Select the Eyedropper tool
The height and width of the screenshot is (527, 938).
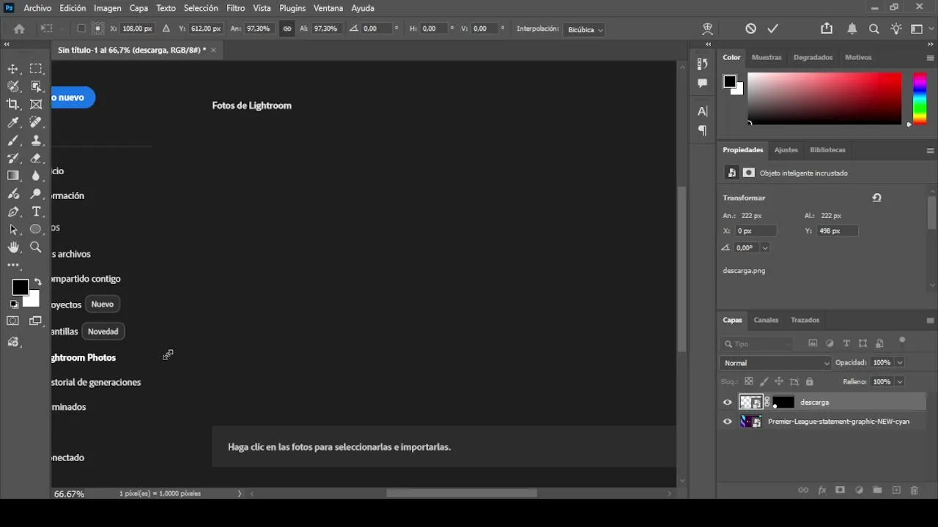(13, 122)
